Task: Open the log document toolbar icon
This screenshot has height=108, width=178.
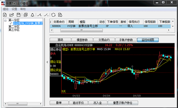Action: (x=60, y=15)
